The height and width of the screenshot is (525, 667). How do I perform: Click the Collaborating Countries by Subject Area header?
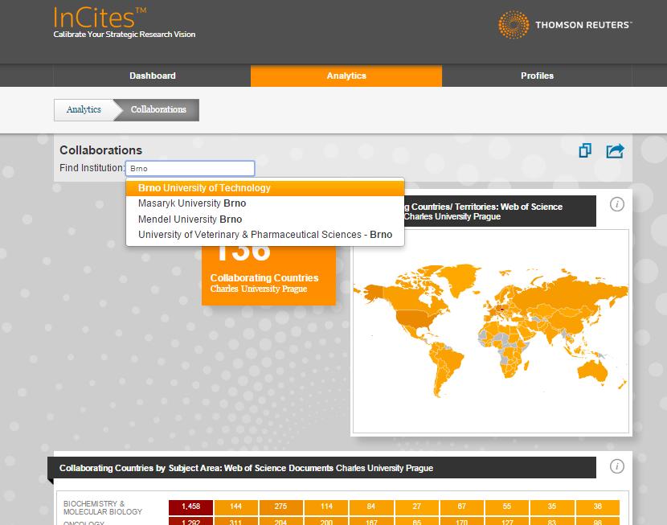coord(323,468)
